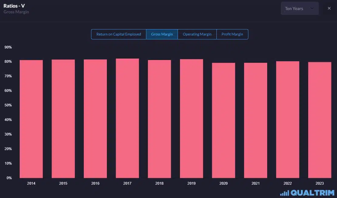Open the Ten Years period dropdown
337x198 pixels.
coord(300,8)
